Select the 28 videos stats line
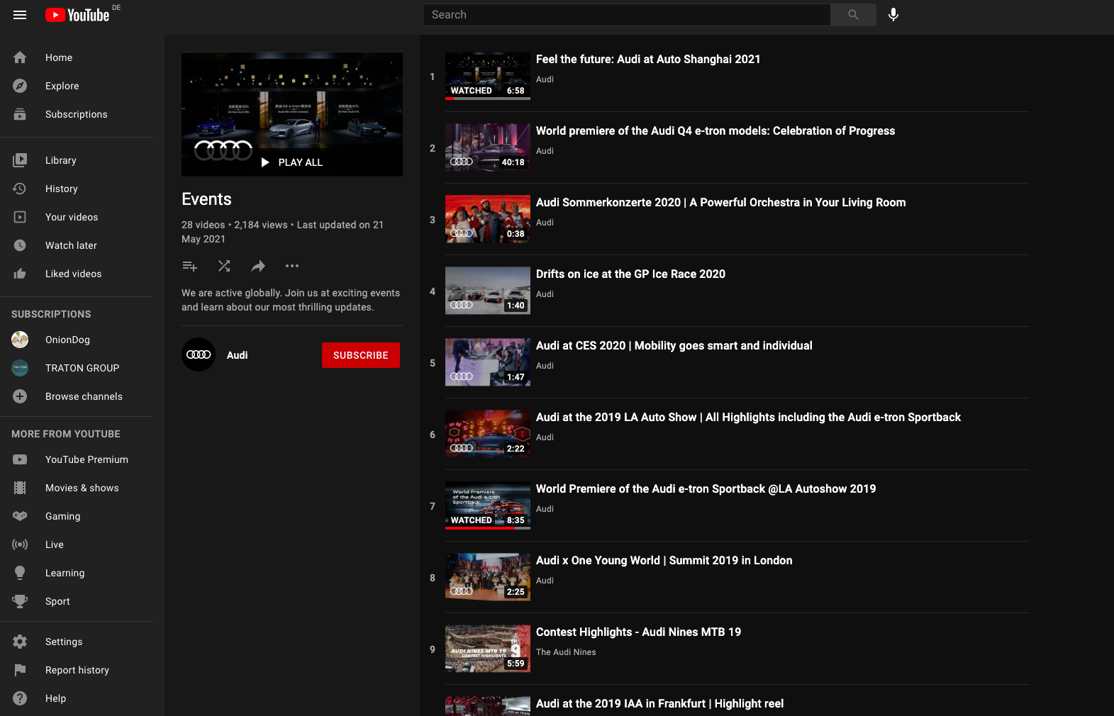The height and width of the screenshot is (716, 1114). (x=282, y=232)
